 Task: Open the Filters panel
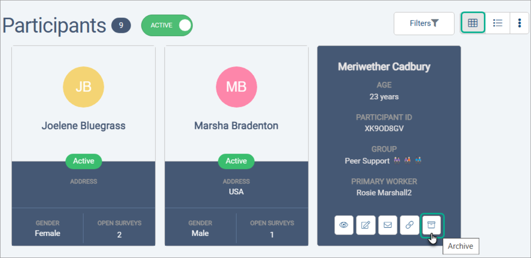[x=424, y=23]
